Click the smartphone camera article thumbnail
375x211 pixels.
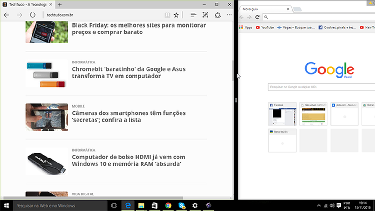47,117
